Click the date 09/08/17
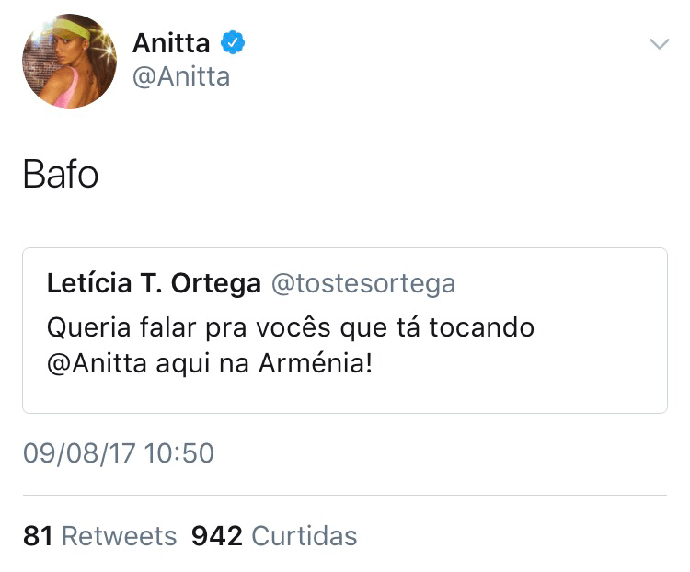 (77, 452)
